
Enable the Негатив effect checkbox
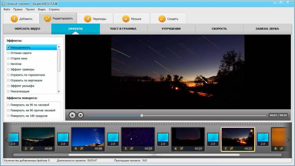pyautogui.click(x=8, y=64)
